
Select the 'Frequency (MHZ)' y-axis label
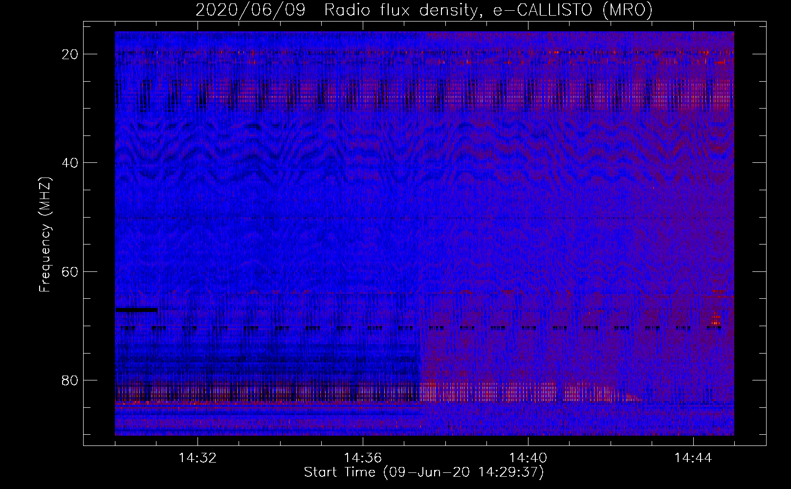click(45, 235)
